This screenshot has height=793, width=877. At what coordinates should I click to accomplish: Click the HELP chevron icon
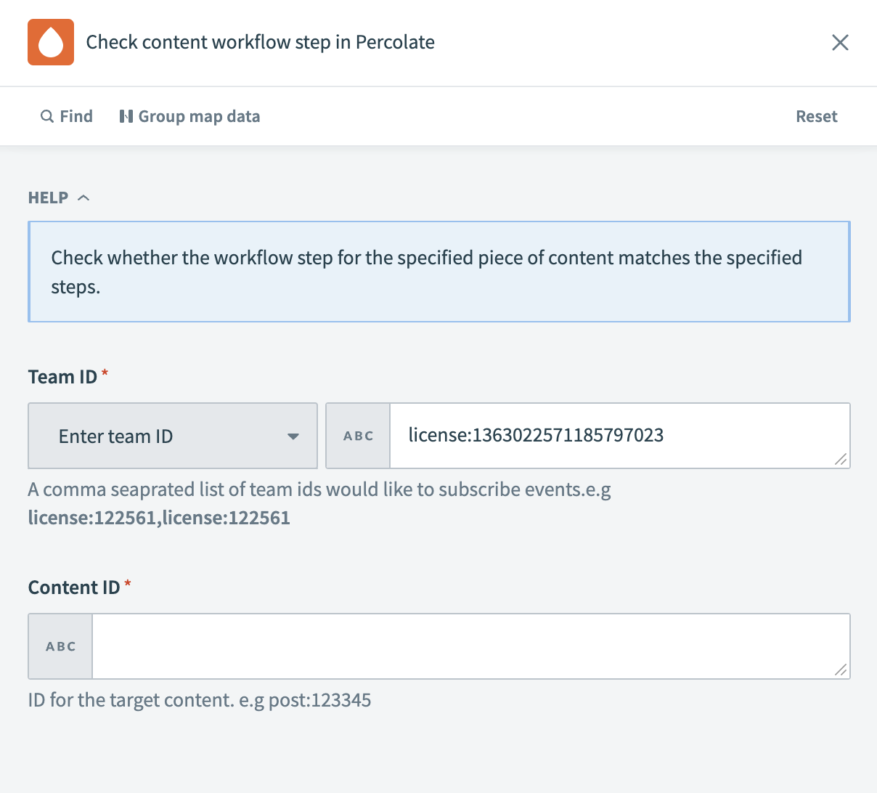point(83,197)
